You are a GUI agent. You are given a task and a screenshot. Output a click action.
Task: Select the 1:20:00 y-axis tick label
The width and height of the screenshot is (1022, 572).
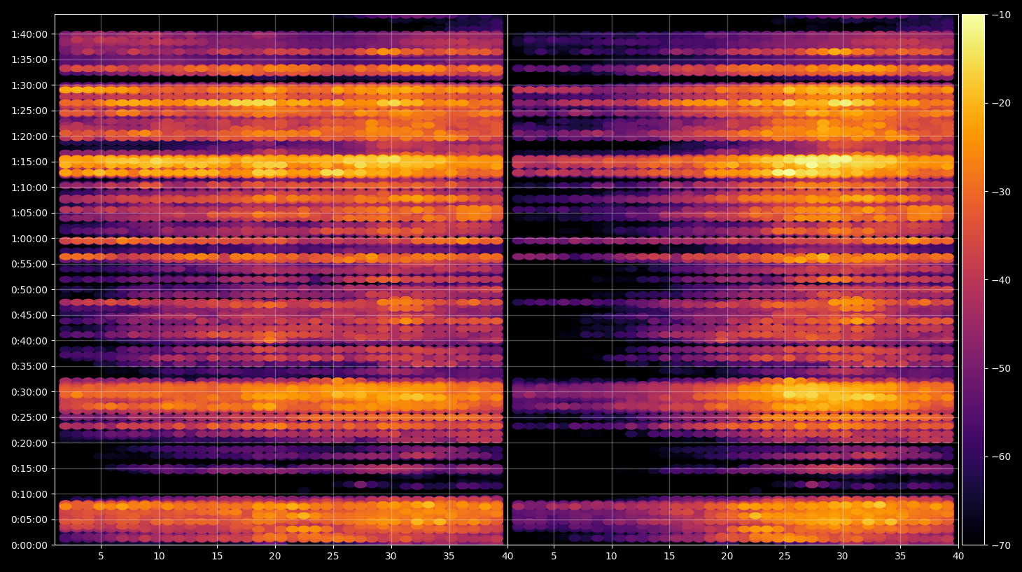[x=29, y=137]
